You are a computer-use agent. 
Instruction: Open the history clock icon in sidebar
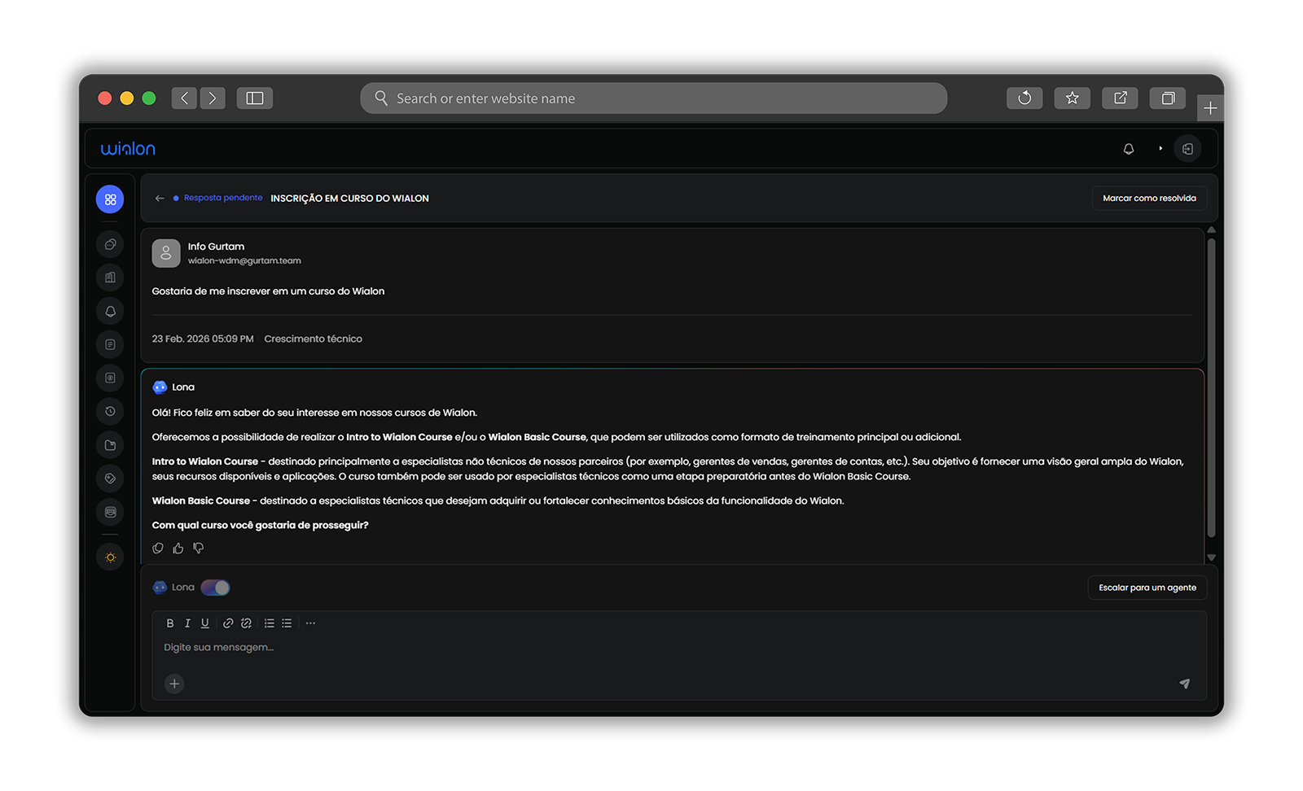click(110, 412)
